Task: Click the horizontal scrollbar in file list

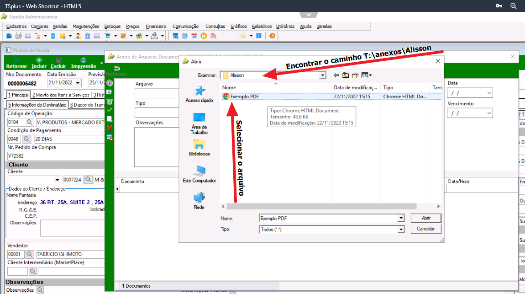Action: coord(321,206)
